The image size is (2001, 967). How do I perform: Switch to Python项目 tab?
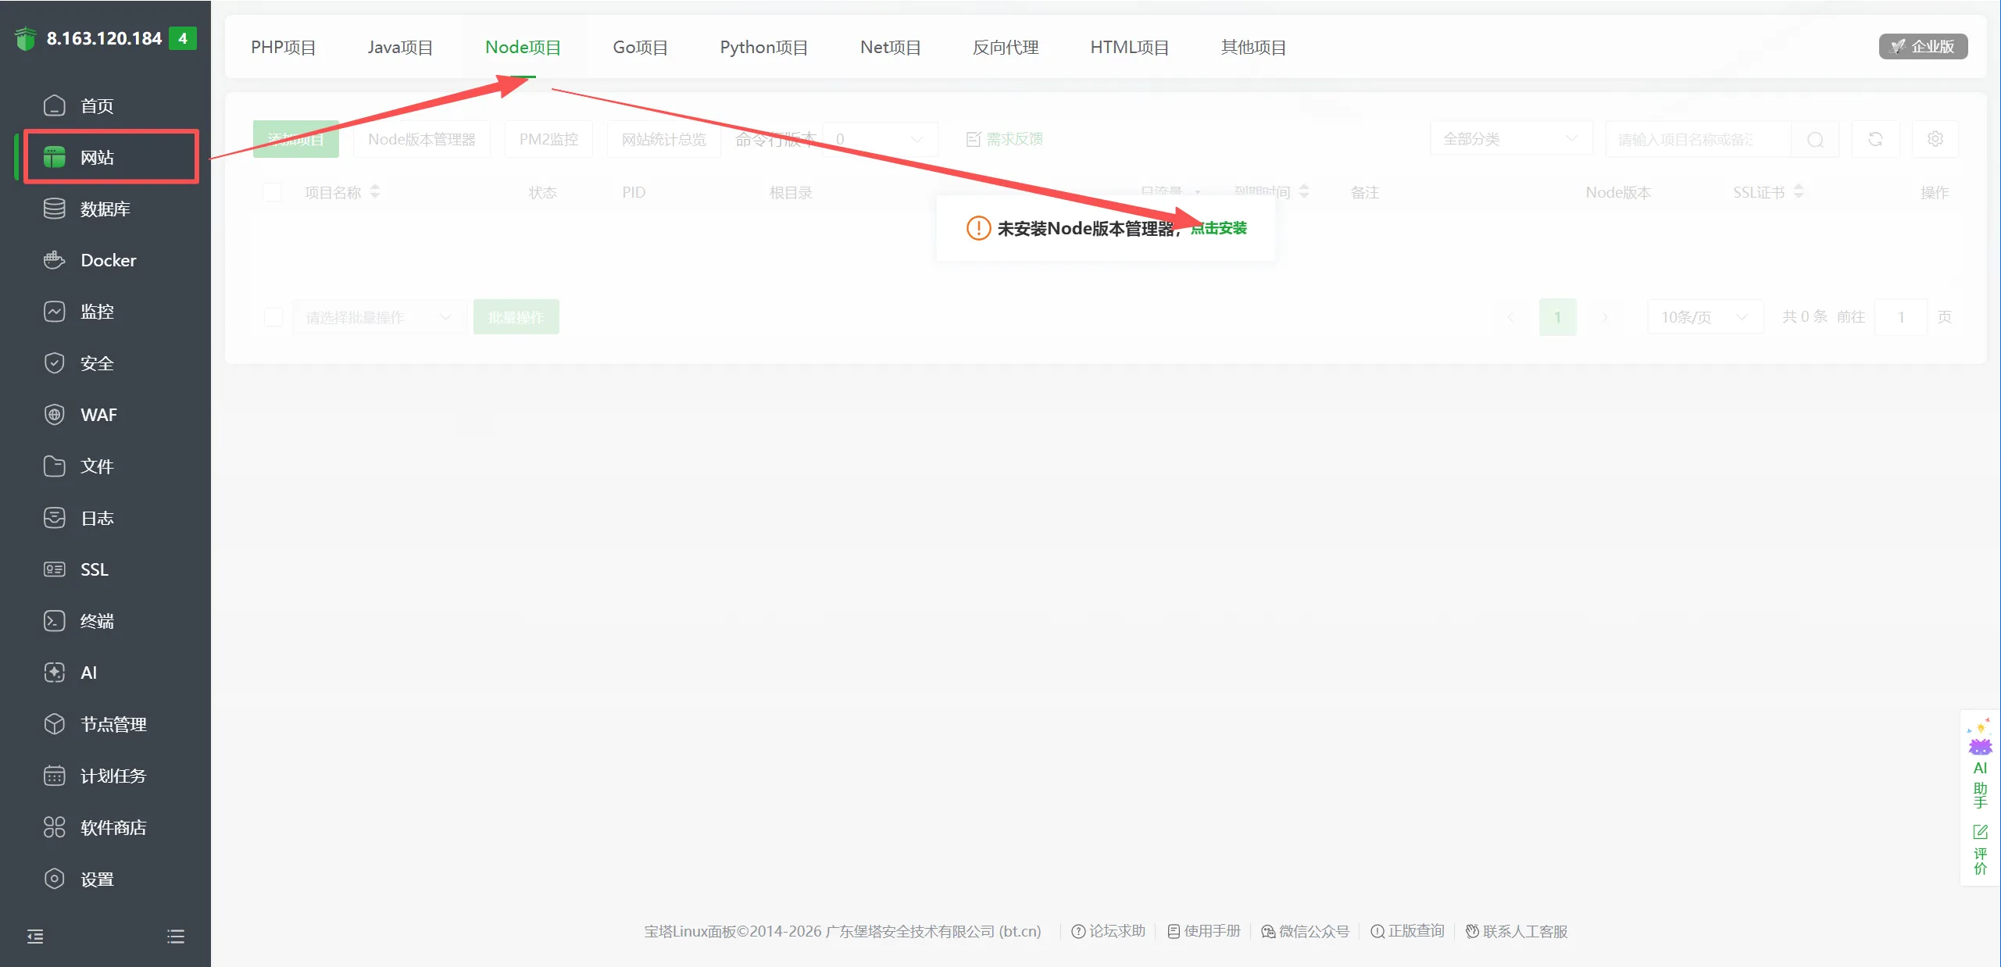pyautogui.click(x=763, y=47)
